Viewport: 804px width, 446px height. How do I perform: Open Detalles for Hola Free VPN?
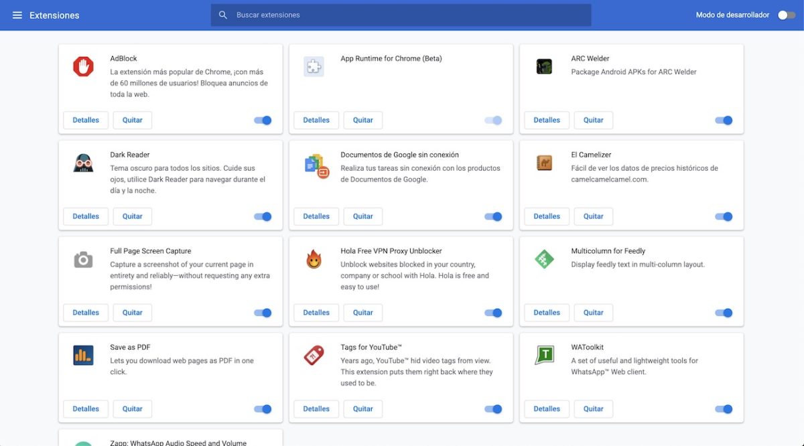click(316, 313)
